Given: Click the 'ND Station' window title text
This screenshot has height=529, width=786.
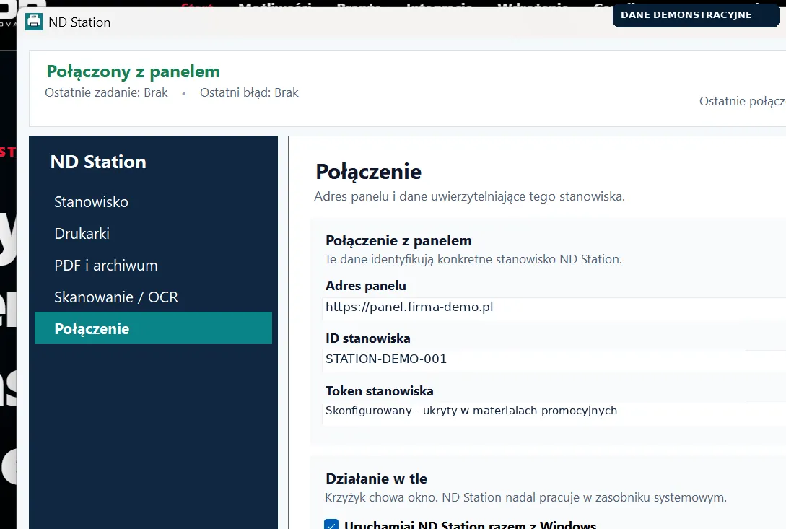Looking at the screenshot, I should (79, 22).
